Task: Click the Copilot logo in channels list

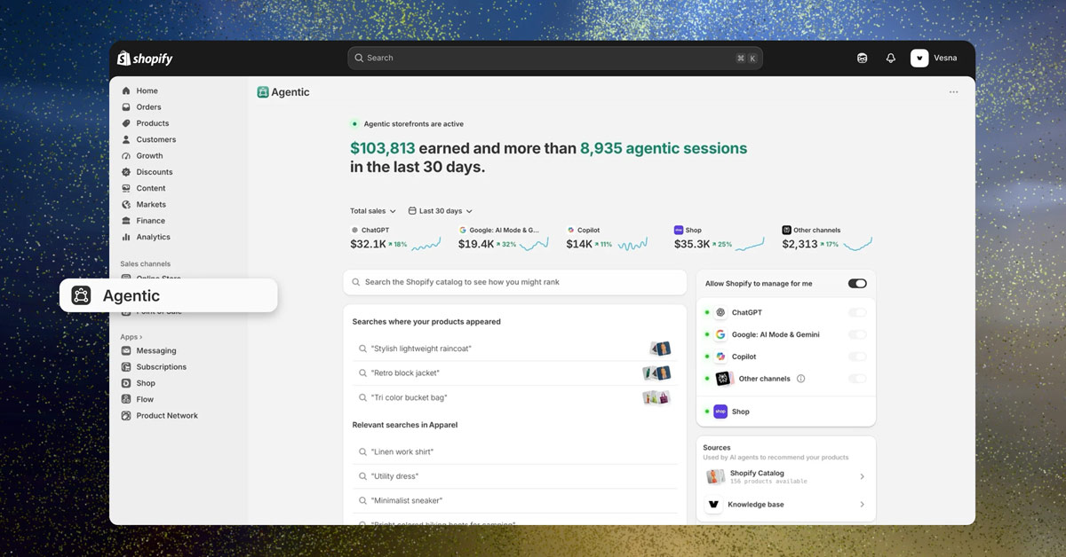Action: (720, 357)
